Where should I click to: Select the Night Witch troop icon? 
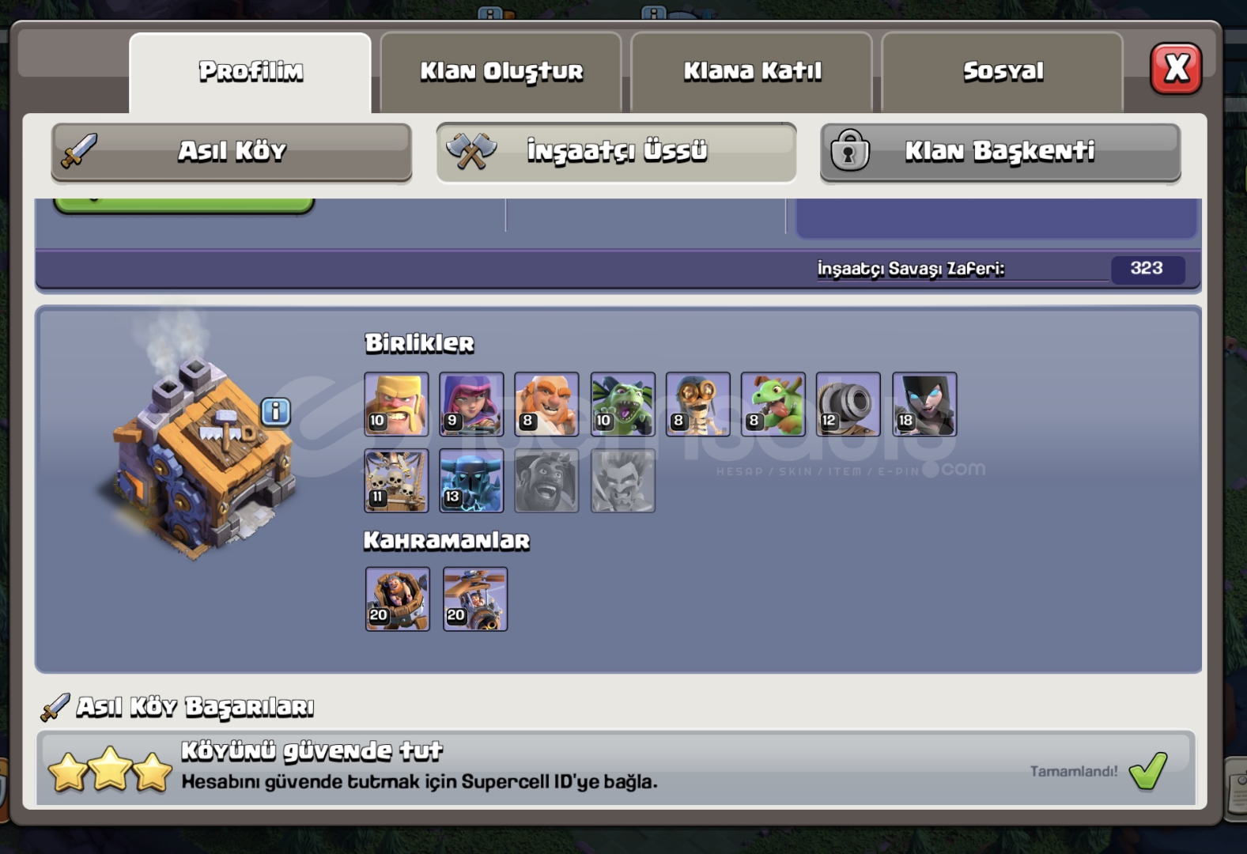(x=924, y=404)
